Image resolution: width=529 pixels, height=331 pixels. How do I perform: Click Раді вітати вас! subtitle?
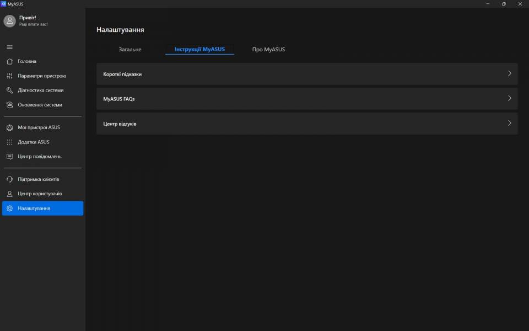click(34, 24)
